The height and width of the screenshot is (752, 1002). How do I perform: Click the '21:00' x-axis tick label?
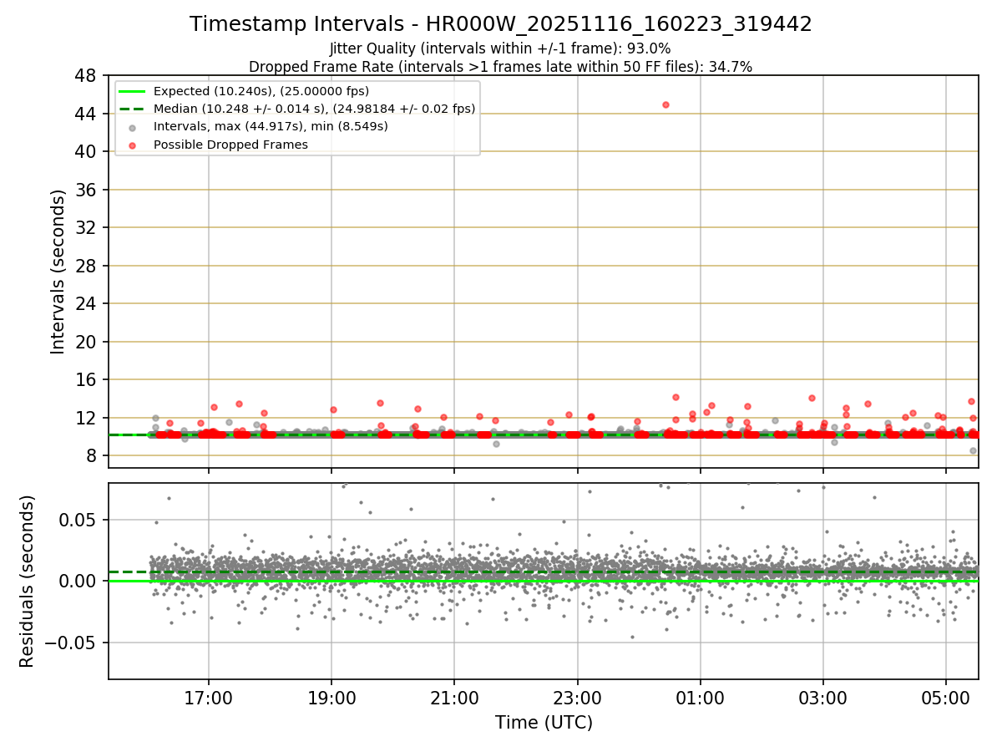[x=454, y=697]
